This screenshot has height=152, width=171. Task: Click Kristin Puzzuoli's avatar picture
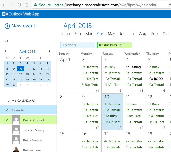(x=16, y=120)
